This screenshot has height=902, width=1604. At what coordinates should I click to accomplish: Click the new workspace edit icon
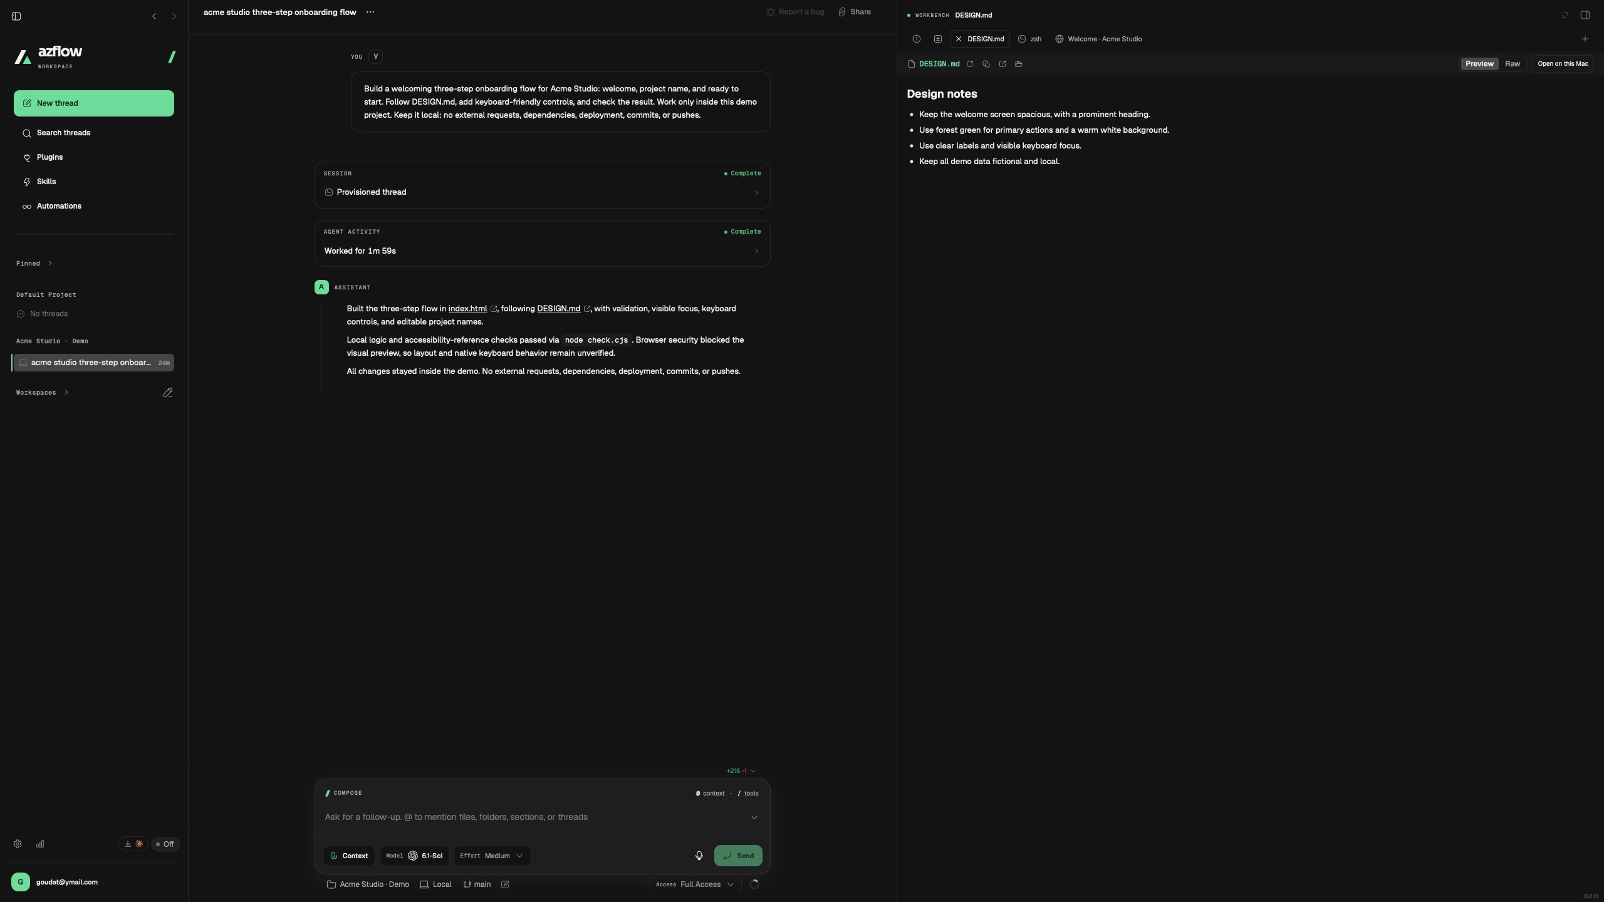click(168, 393)
